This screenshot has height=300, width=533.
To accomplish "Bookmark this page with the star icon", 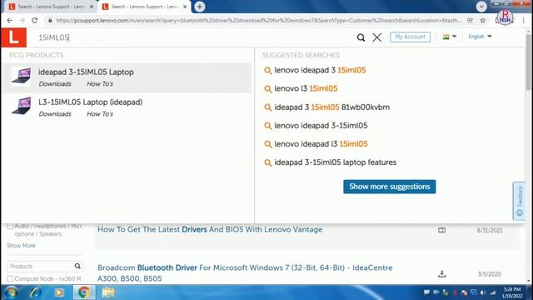I will coord(483,20).
